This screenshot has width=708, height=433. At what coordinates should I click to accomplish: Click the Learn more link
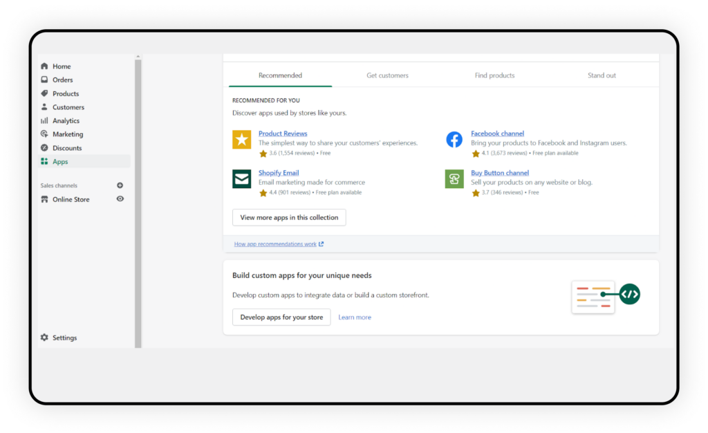[355, 317]
